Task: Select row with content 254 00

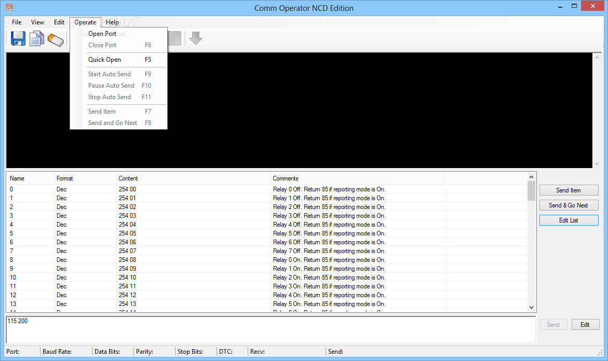Action: [x=267, y=189]
